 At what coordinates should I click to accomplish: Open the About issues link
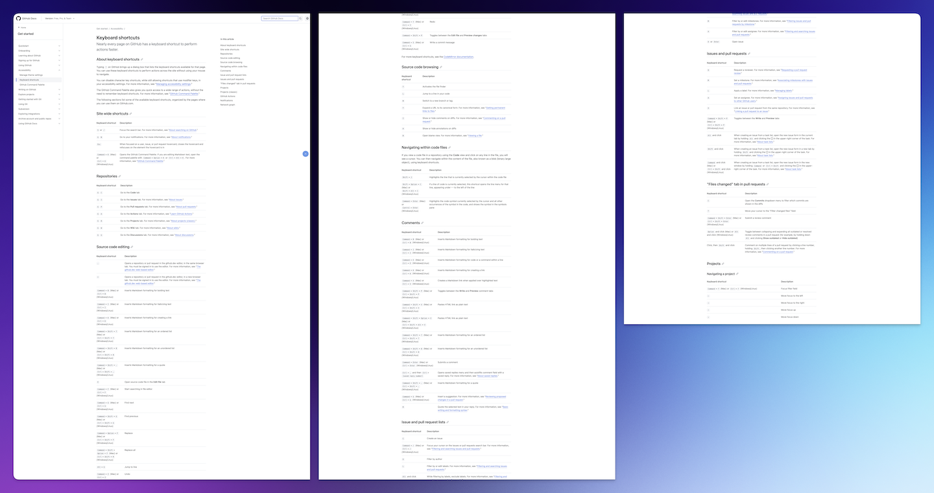(x=176, y=200)
